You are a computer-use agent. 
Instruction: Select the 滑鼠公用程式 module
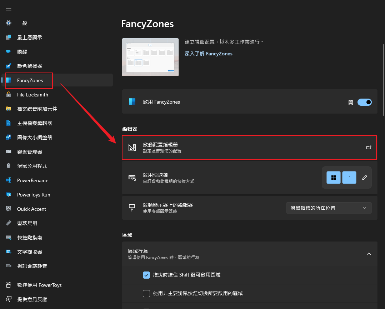pos(32,166)
